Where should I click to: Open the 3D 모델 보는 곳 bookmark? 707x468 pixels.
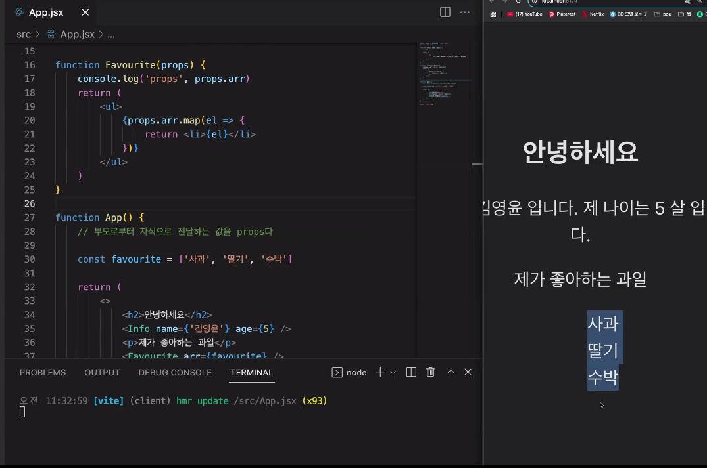click(628, 14)
